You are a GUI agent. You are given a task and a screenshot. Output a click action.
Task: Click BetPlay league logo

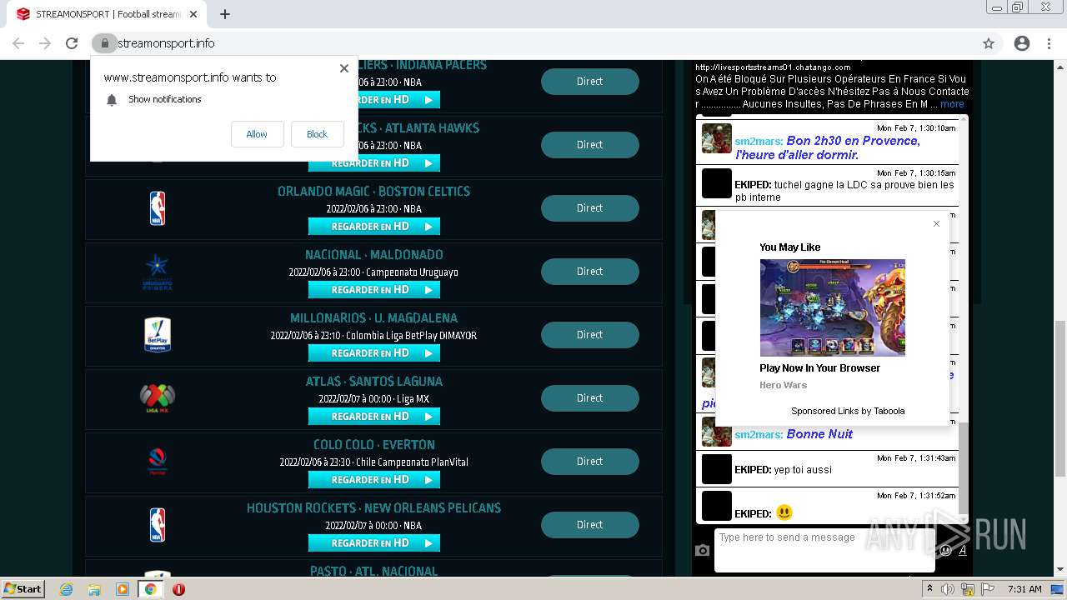coord(158,335)
